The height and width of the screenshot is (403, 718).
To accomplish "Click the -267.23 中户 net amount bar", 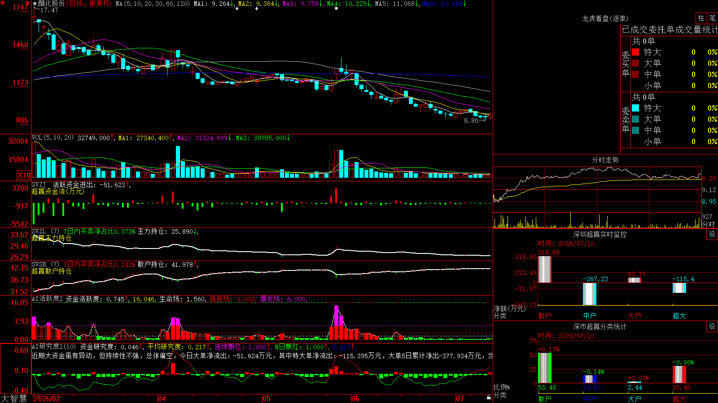I will pos(590,294).
